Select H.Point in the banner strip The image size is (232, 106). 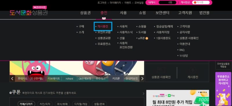pyautogui.click(x=69, y=79)
